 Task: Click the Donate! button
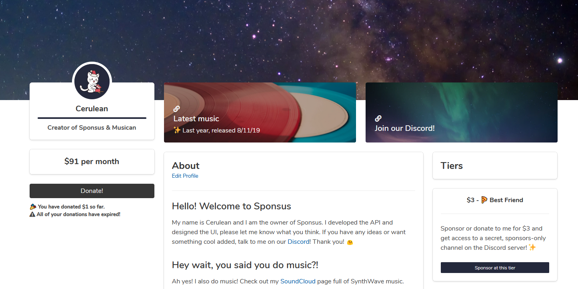[92, 191]
